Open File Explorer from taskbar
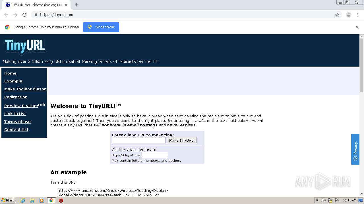The height and width of the screenshot is (204, 364). (x=32, y=200)
